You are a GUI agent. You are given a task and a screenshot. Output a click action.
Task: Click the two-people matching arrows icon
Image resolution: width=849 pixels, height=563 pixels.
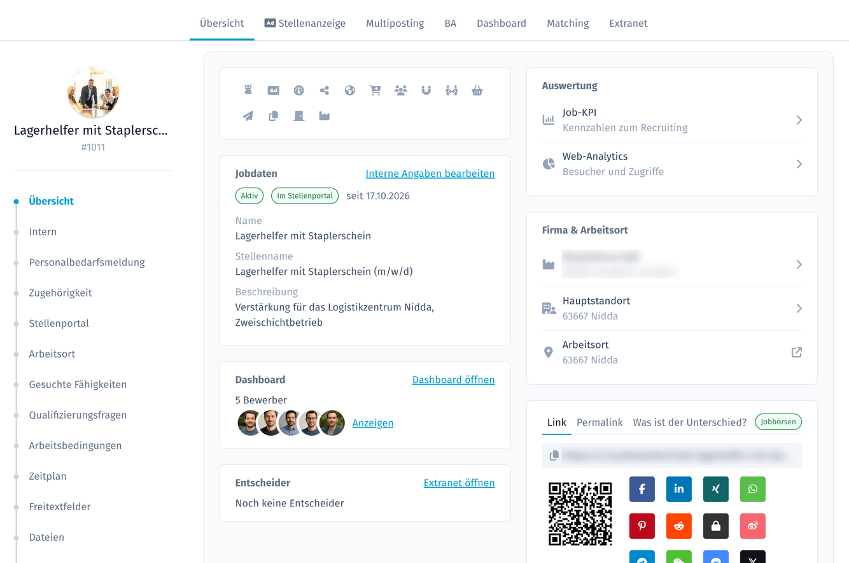(452, 90)
